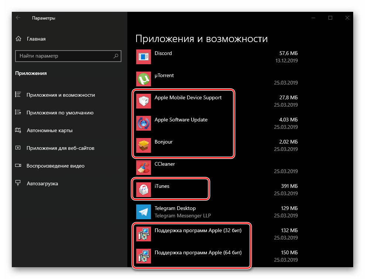Click the Apple Mobile Device Support icon
Screen dimensions: 365x279
pyautogui.click(x=144, y=101)
